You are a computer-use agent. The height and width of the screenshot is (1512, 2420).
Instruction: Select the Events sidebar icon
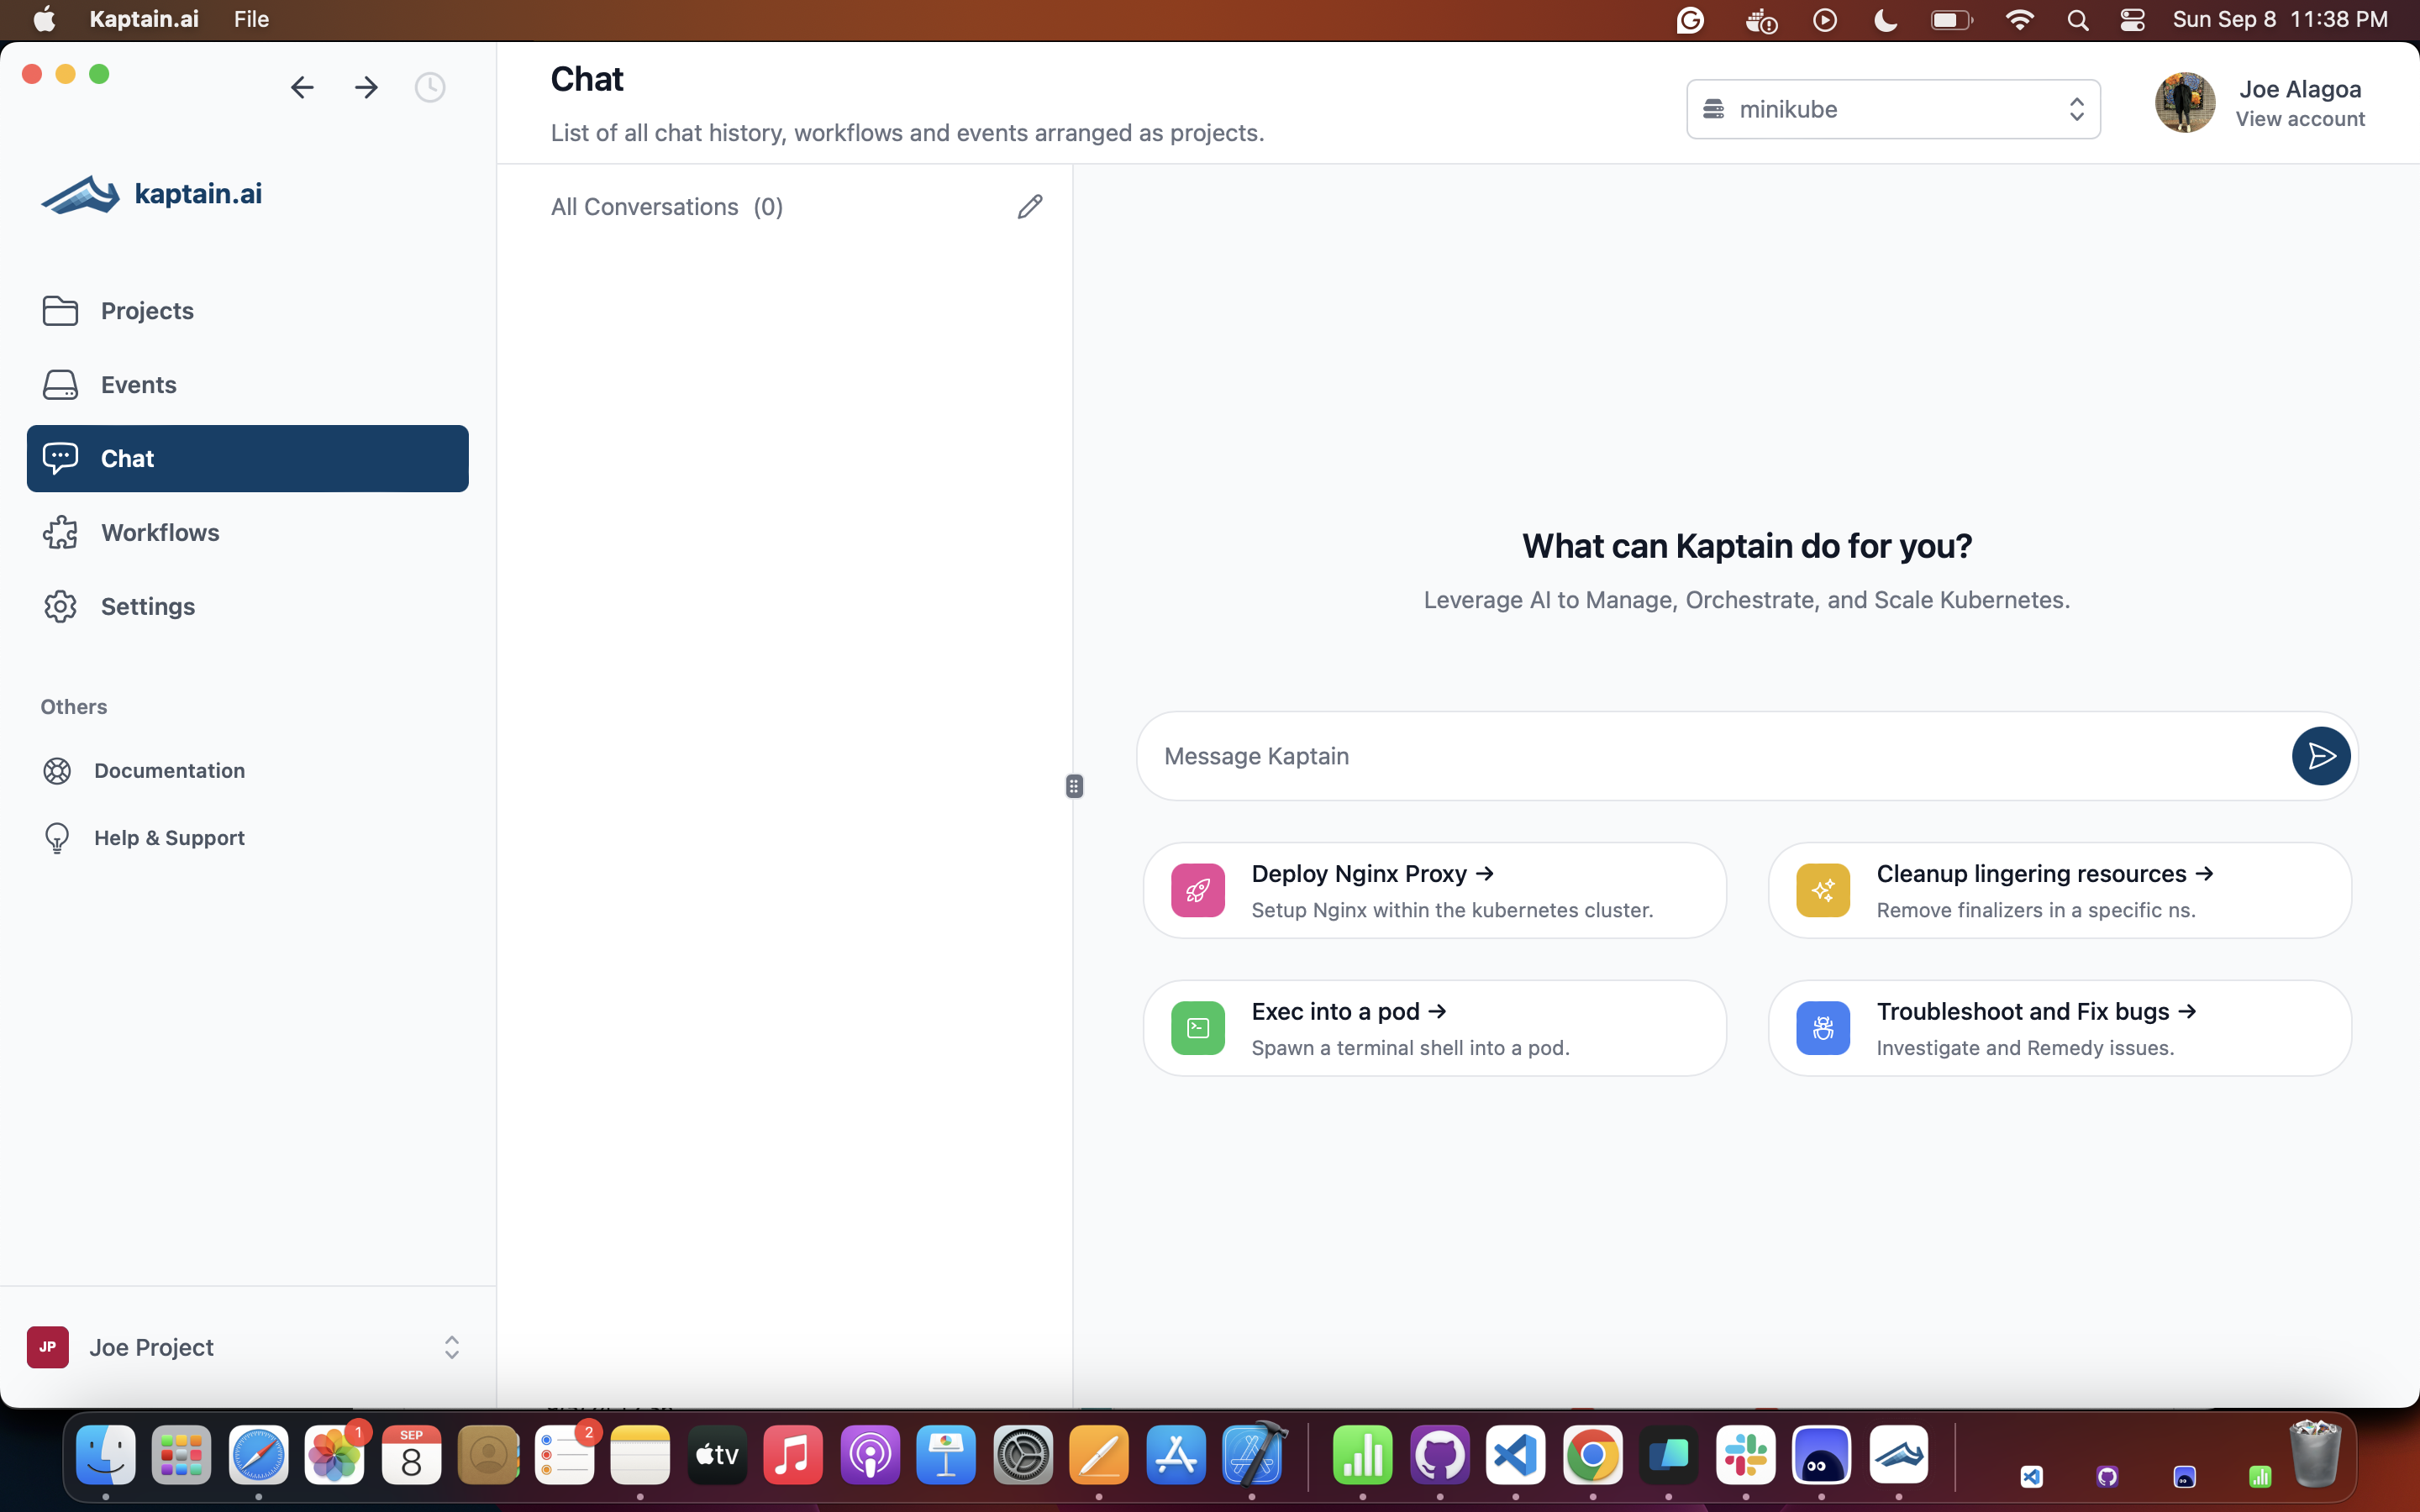tap(60, 385)
